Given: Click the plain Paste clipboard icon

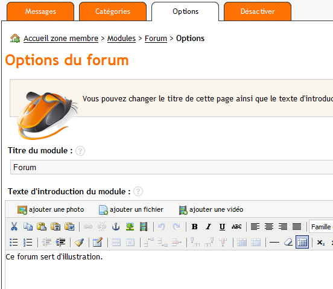Looking at the screenshot, I should [42, 227].
